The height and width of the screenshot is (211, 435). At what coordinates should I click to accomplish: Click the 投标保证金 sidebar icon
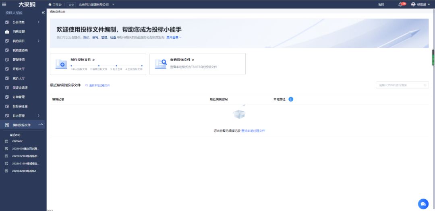point(7,106)
